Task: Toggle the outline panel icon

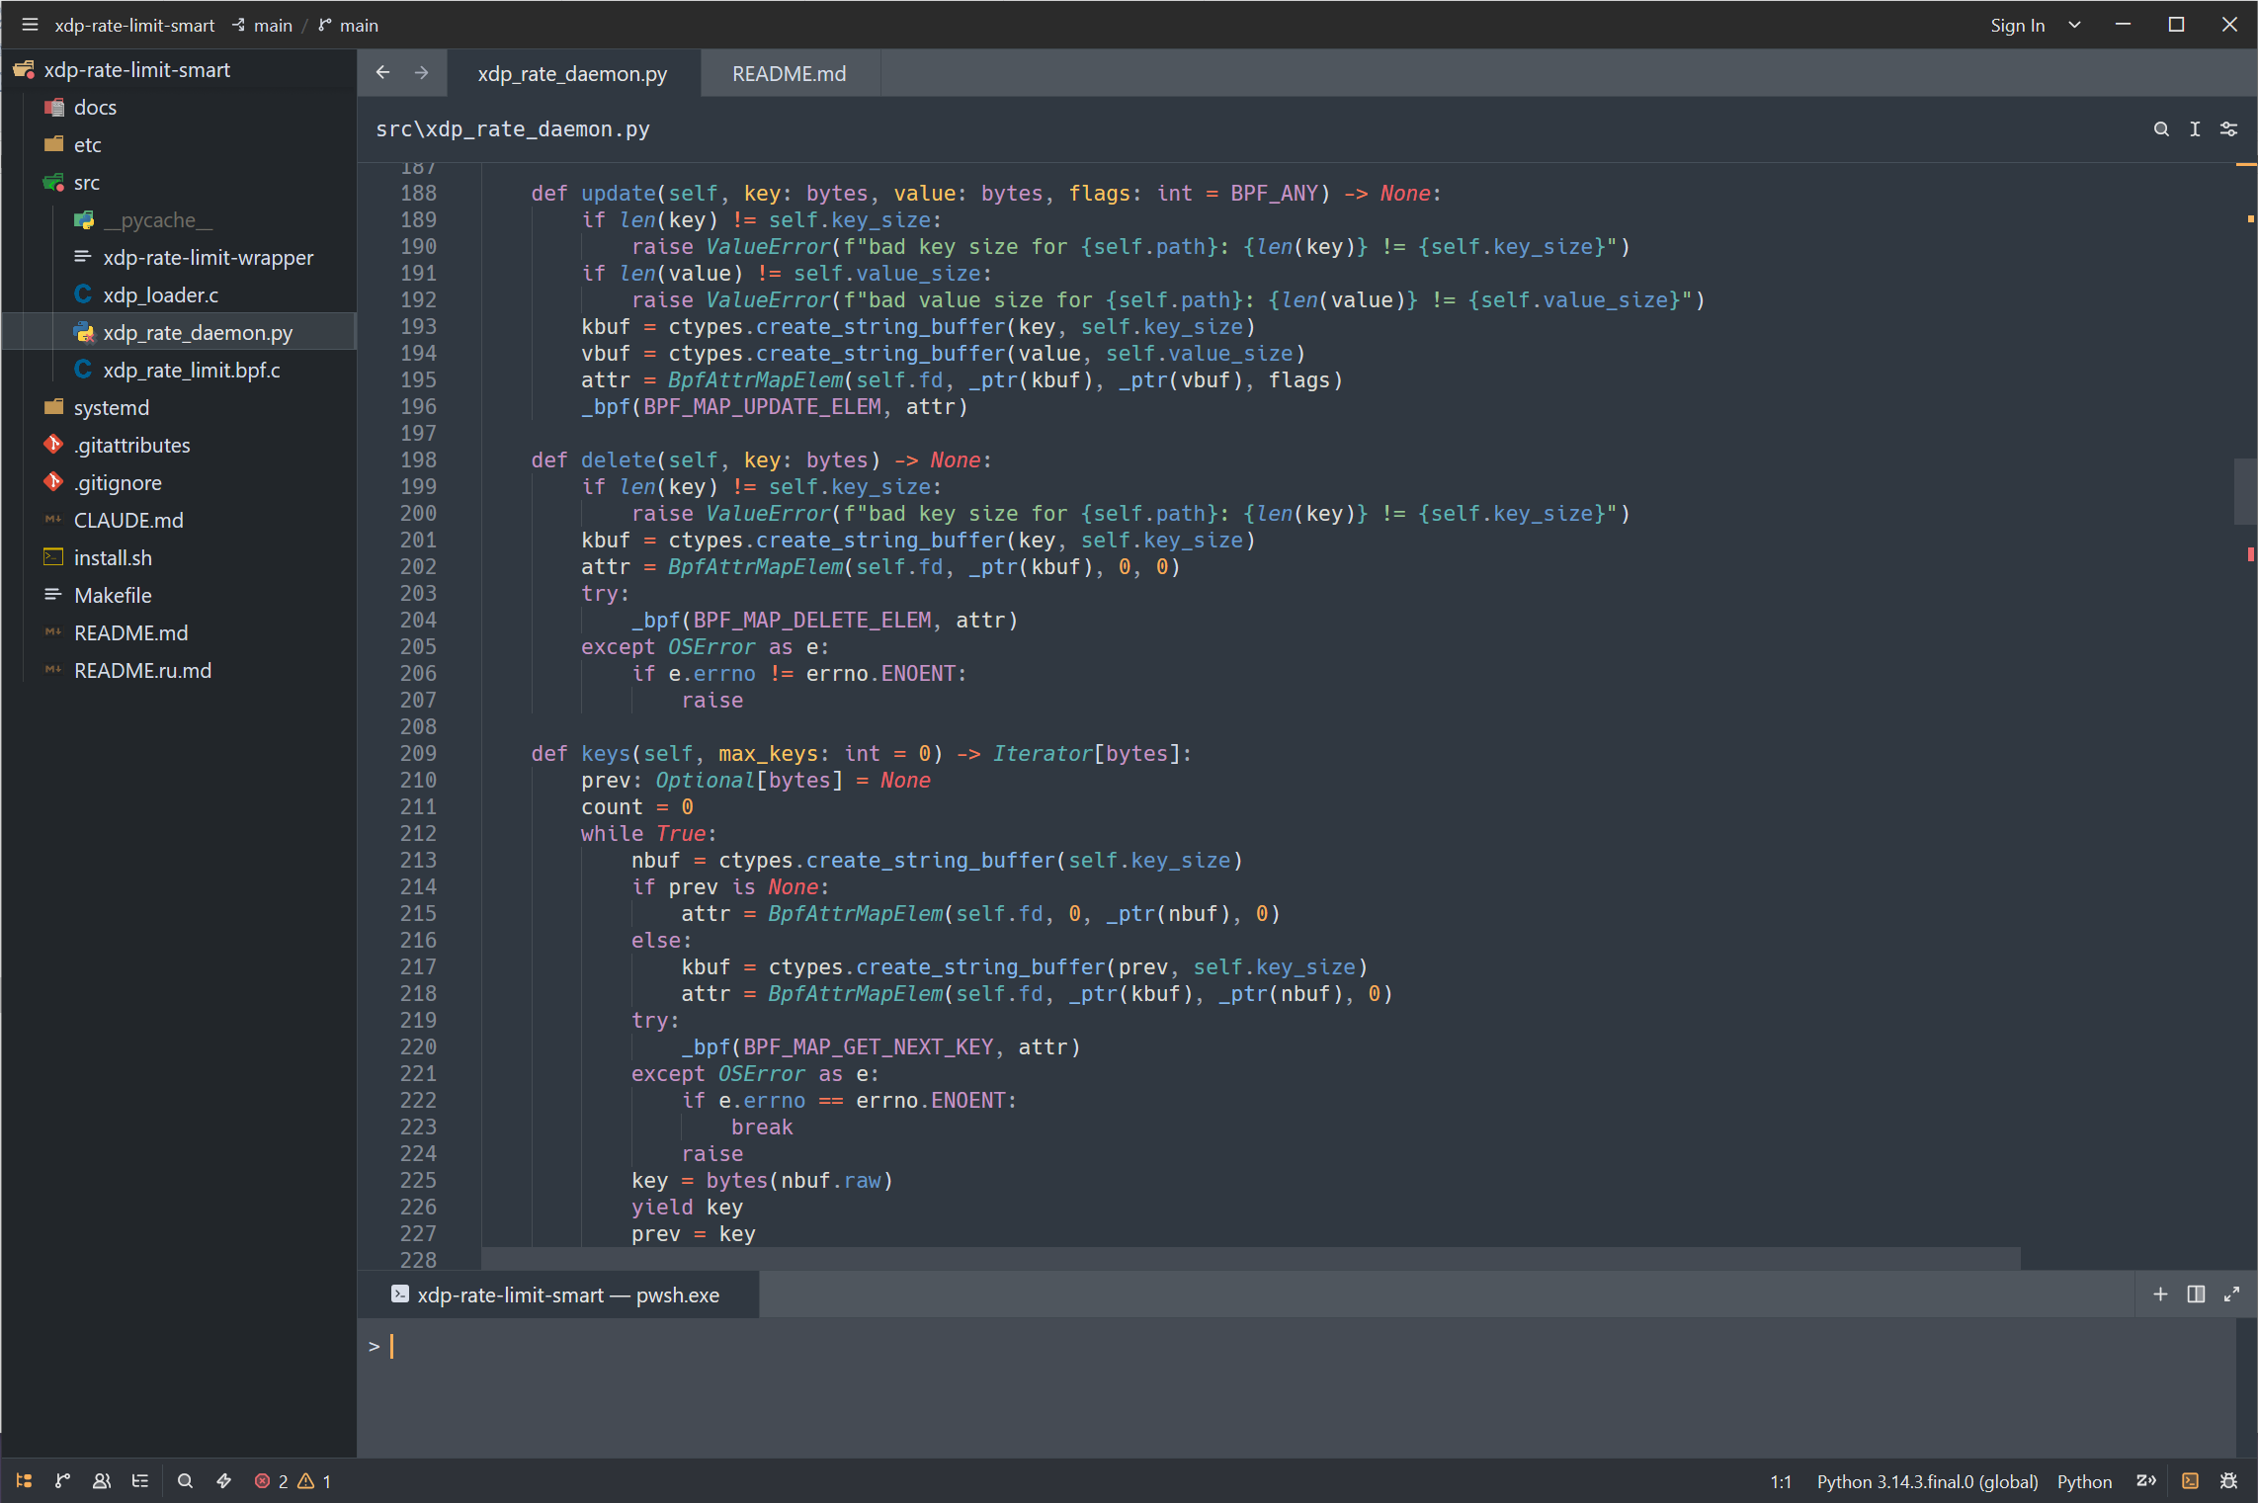Action: (x=140, y=1480)
